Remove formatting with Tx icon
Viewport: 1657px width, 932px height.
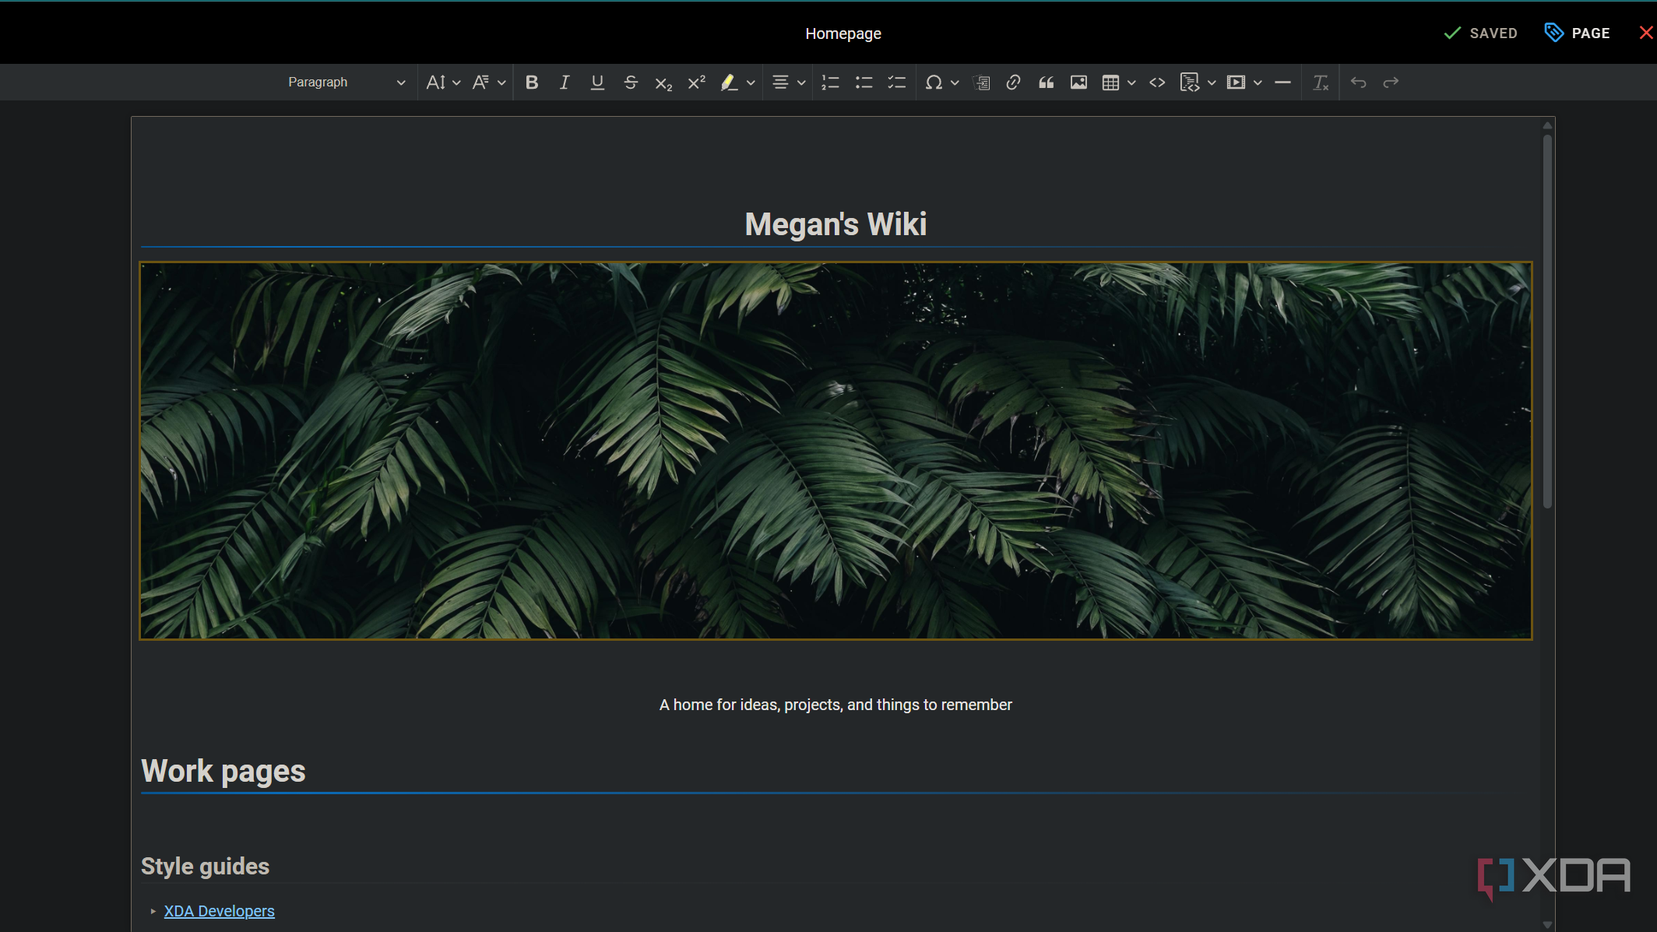coord(1321,83)
